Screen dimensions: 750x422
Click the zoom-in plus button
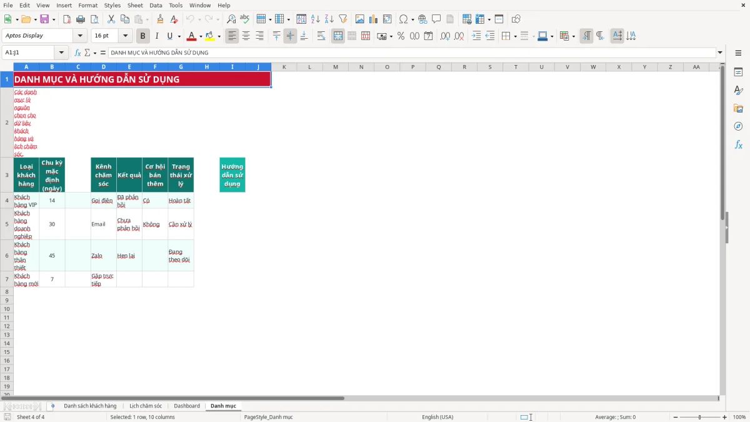point(725,417)
